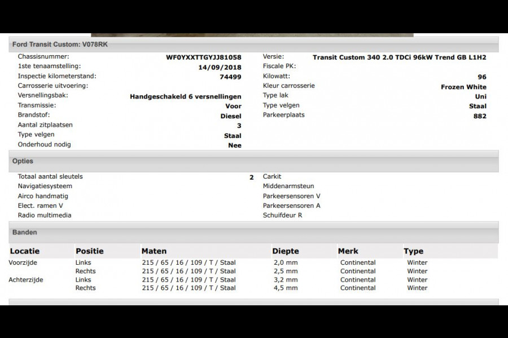Screen dimensions: 508x338
Task: Click the Diepte column header
Action: [285, 251]
